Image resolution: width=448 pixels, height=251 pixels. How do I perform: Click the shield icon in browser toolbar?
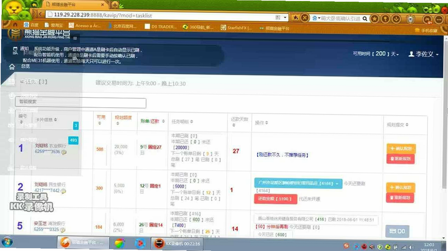(410, 19)
